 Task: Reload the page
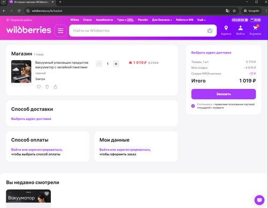[x=19, y=11]
